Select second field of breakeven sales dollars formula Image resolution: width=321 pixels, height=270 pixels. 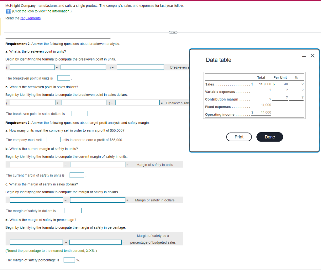coord(84,103)
